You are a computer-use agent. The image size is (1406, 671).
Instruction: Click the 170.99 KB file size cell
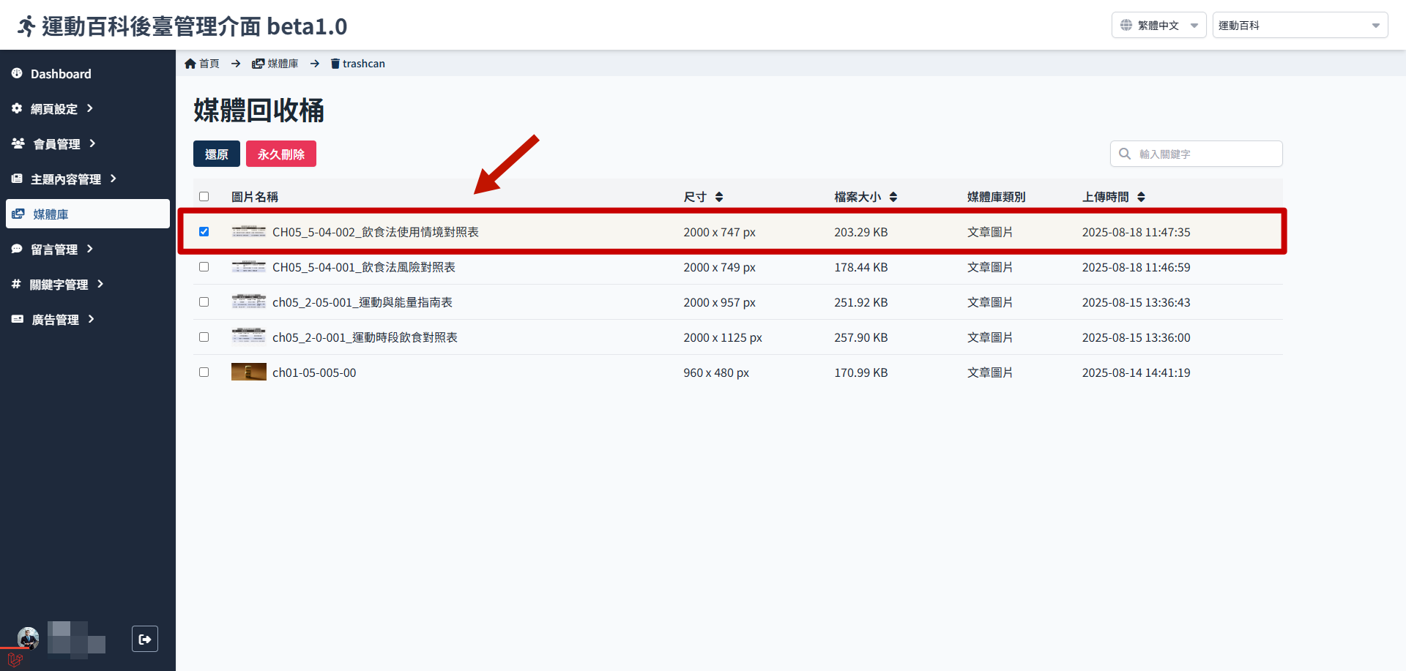[x=861, y=372]
